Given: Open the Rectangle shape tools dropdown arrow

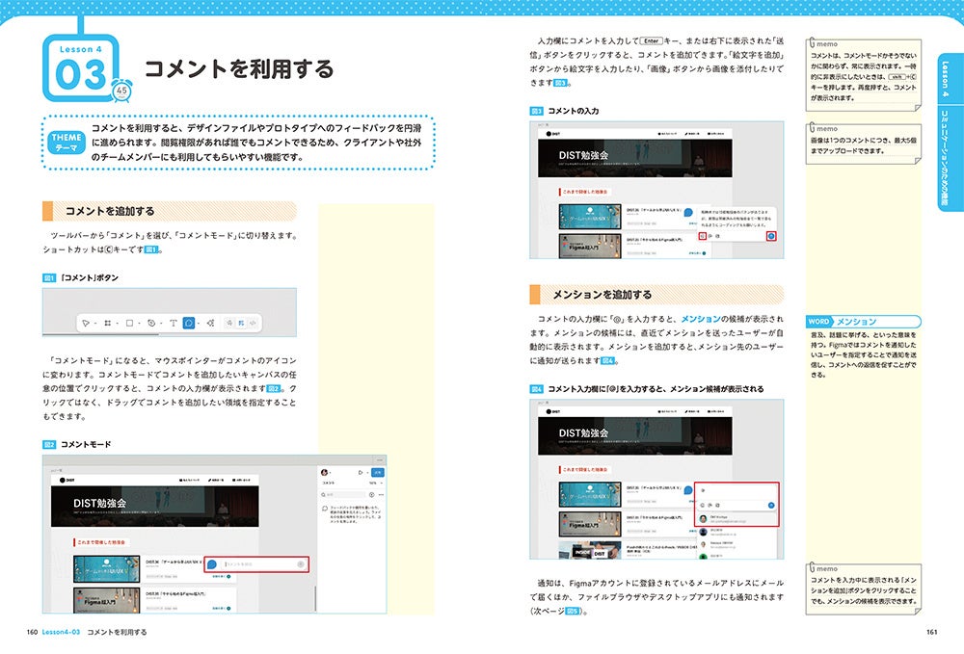Looking at the screenshot, I should pyautogui.click(x=139, y=323).
